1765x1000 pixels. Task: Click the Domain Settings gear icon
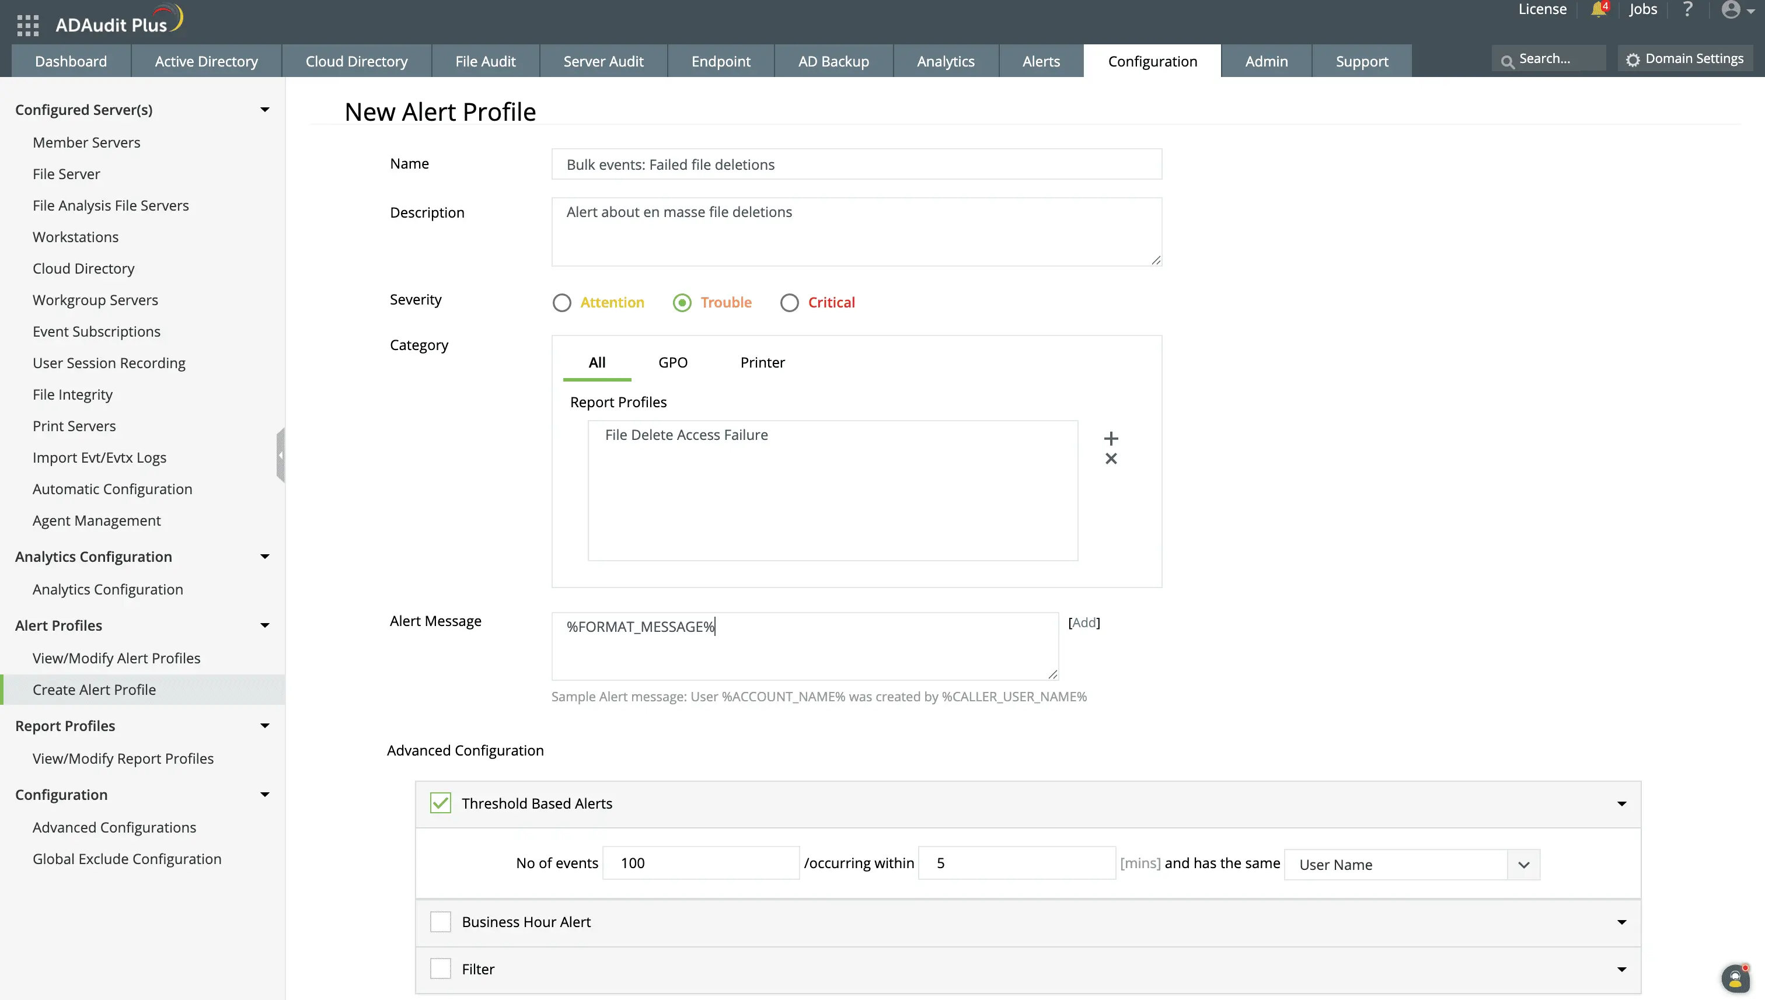1633,60
